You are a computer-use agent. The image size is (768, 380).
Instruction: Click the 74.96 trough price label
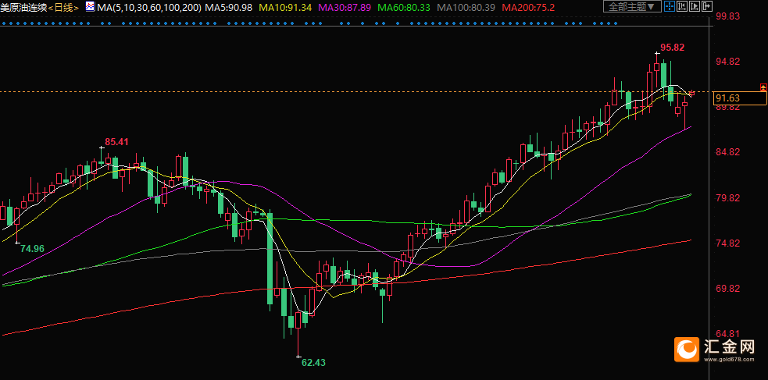pos(33,248)
